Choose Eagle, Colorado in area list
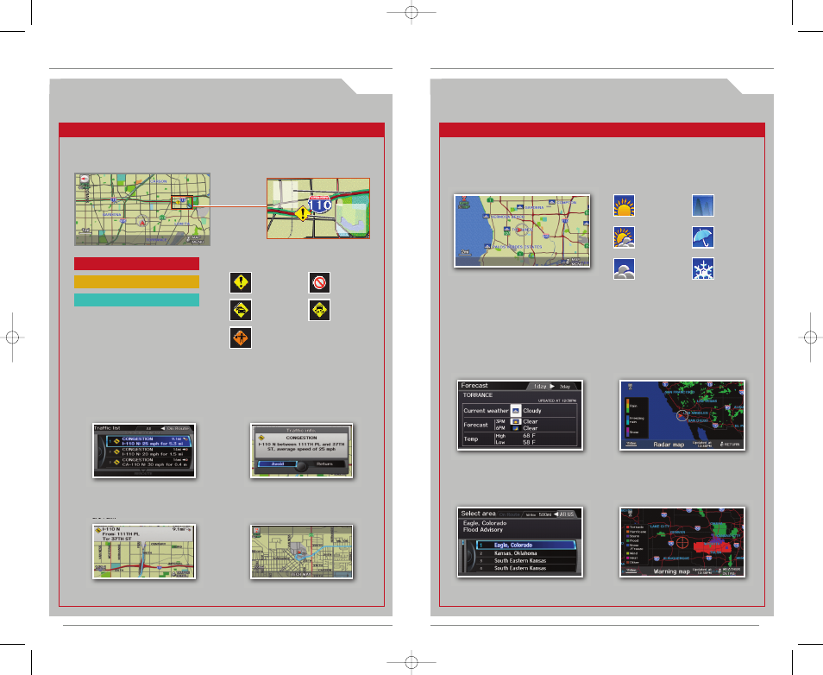Screen dimensions: 823x675 [x=526, y=546]
